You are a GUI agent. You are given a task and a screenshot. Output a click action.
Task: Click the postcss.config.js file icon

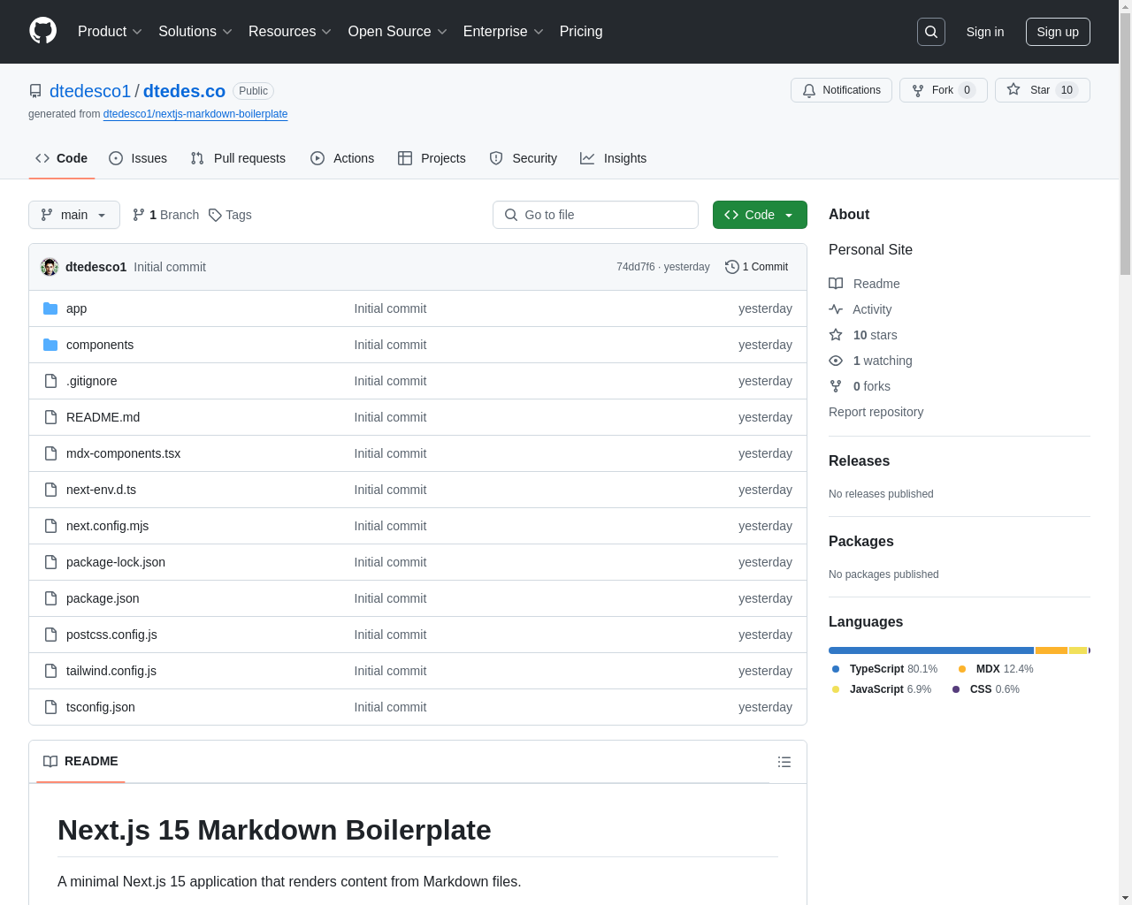(50, 635)
